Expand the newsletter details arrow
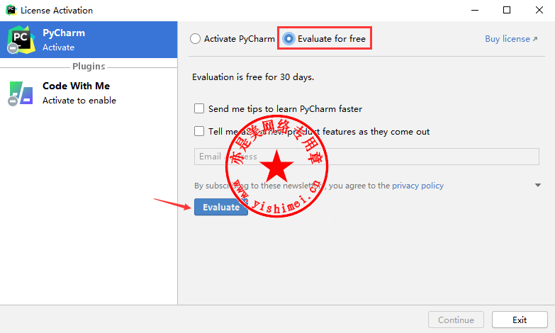 pyautogui.click(x=538, y=185)
